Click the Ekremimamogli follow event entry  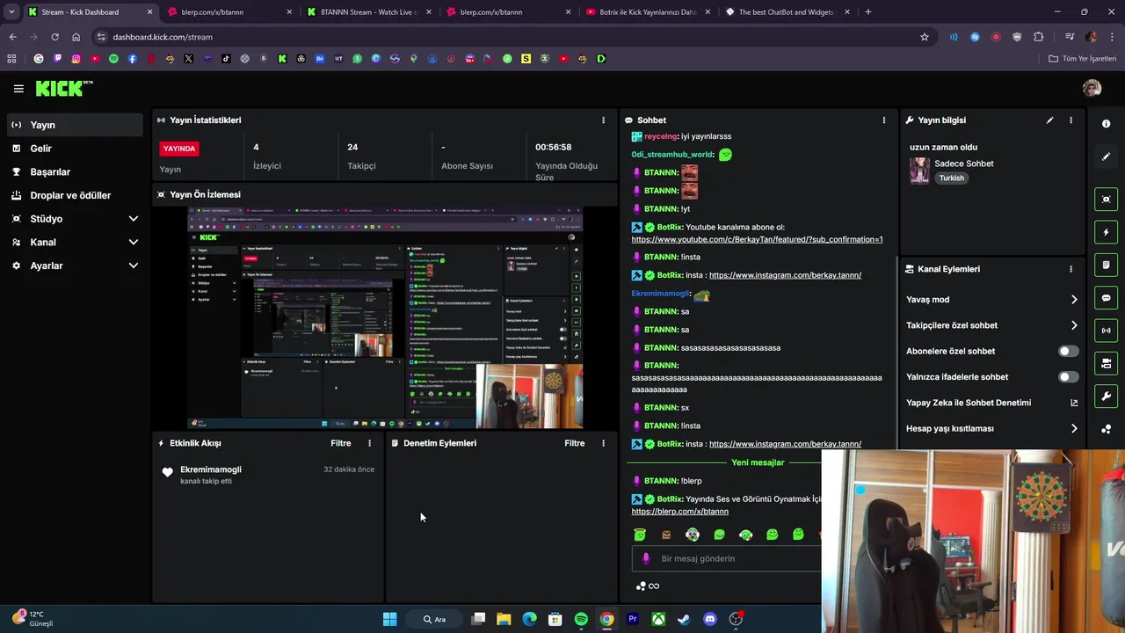tap(268, 475)
